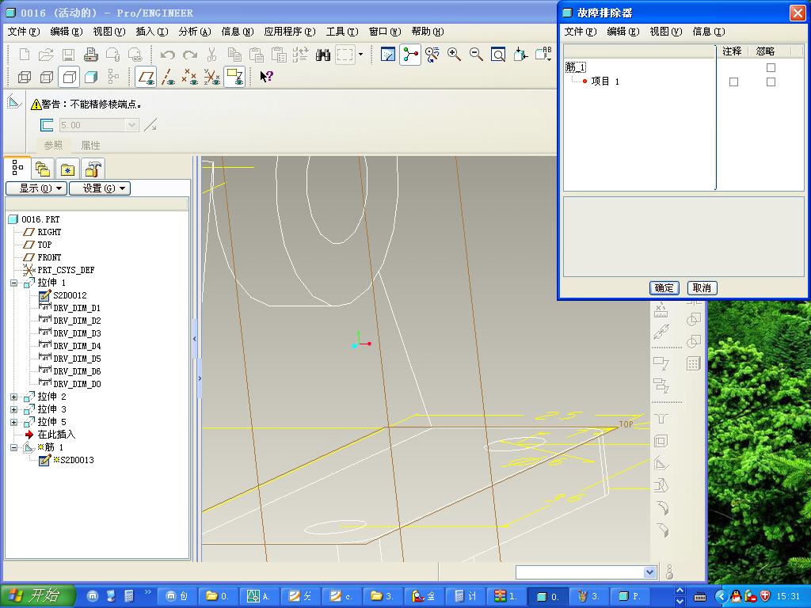Switch to the 属性 tab
The image size is (811, 608).
90,146
